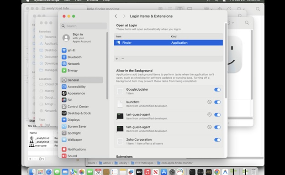Click the forward navigation arrow in Settings
The image size is (285, 175).
point(124,16)
